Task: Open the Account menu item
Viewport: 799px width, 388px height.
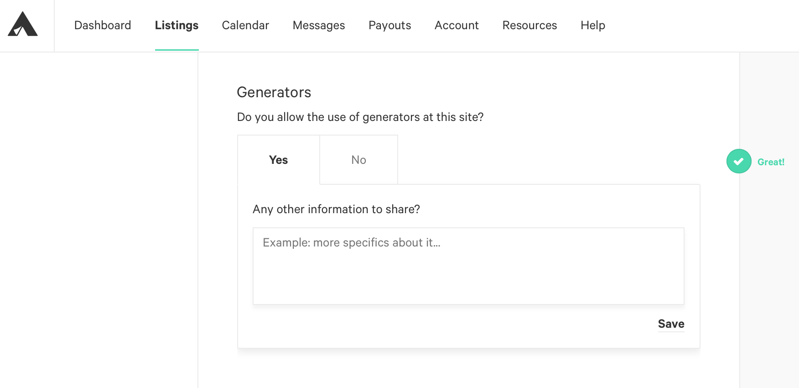Action: coord(457,25)
